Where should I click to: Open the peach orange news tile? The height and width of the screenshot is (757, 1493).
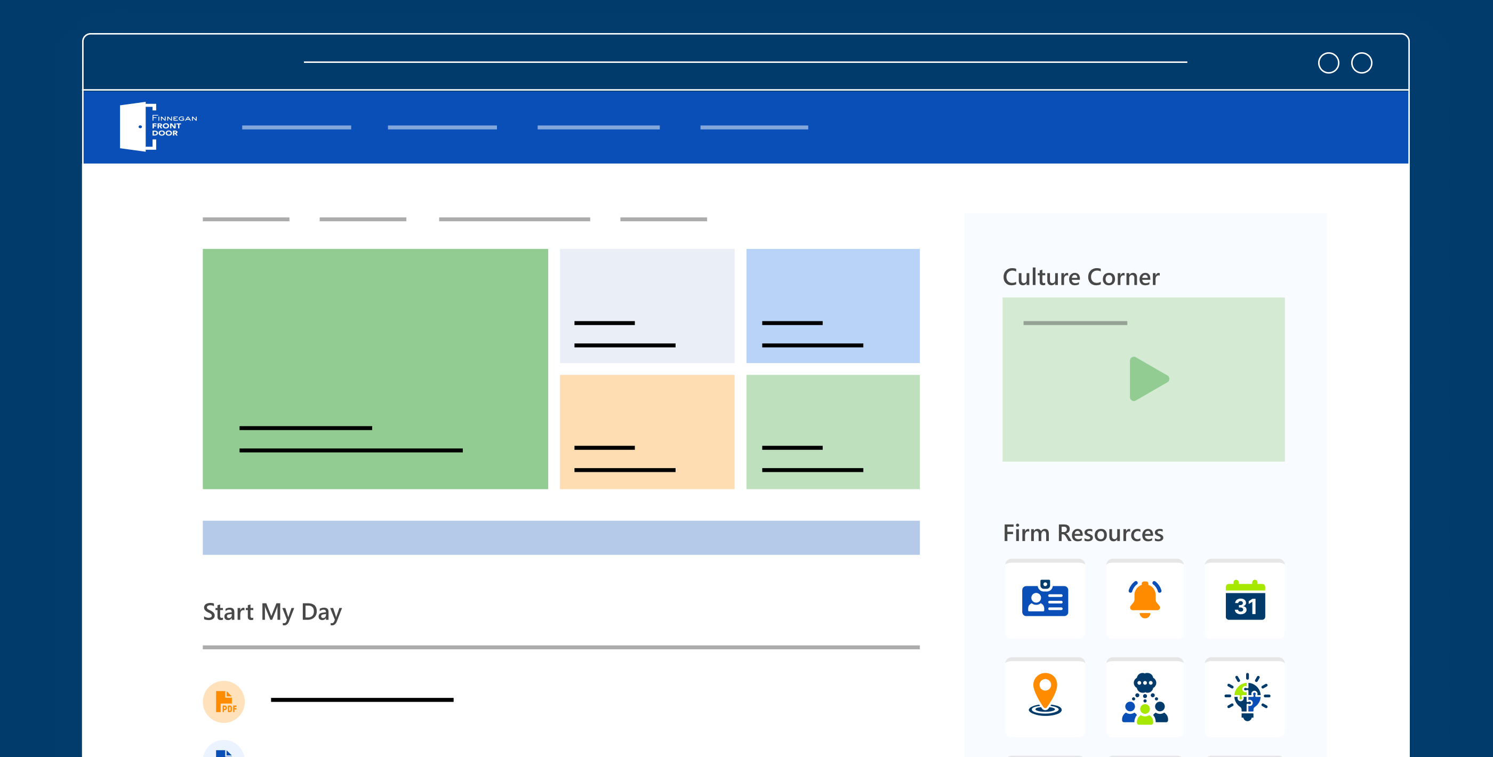[x=647, y=431]
